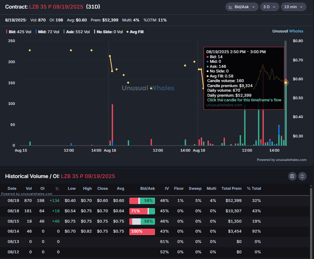Toggle the No Side volume legend item
Viewport: 314px width, 259px height.
(x=109, y=32)
